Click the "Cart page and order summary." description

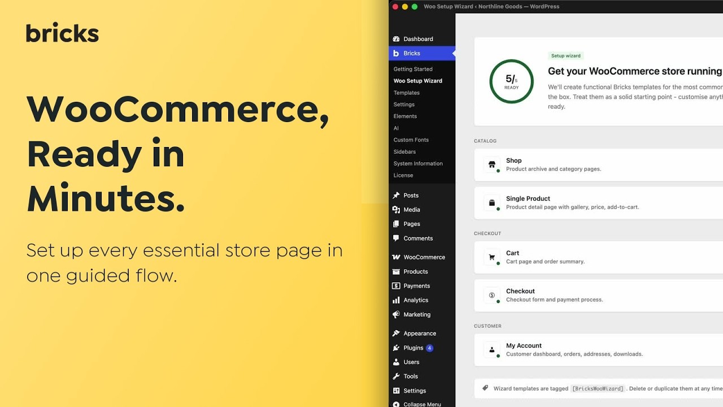click(546, 262)
